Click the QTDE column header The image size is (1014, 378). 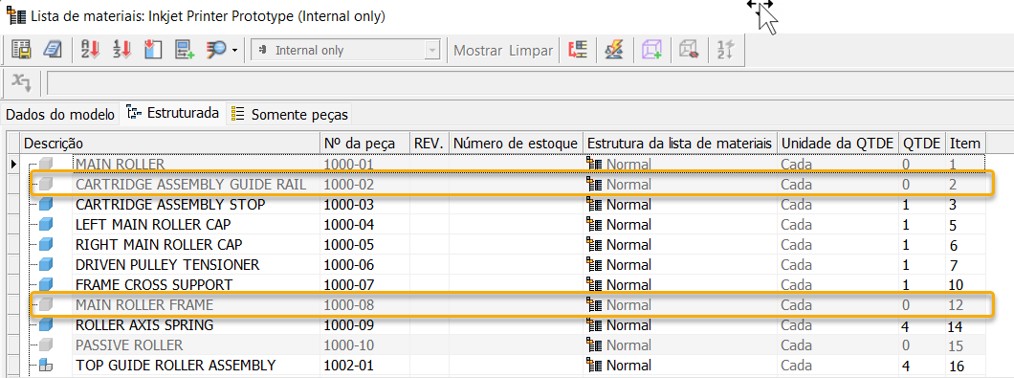pos(922,143)
